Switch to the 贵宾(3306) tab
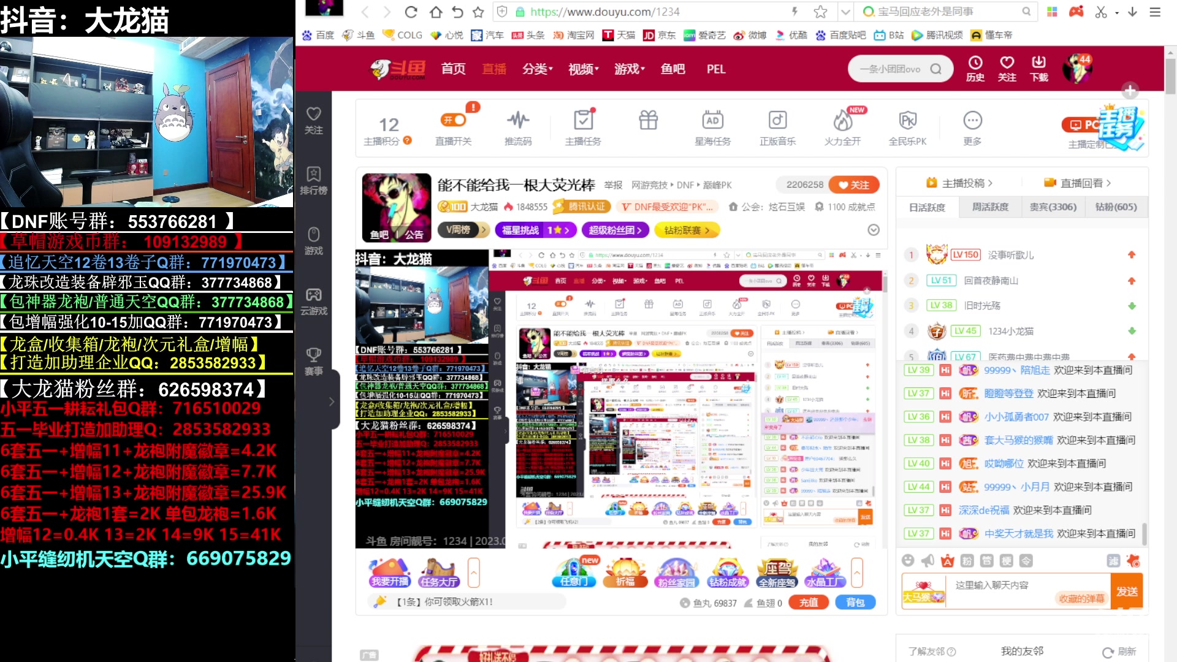Viewport: 1177px width, 662px height. click(x=1053, y=207)
